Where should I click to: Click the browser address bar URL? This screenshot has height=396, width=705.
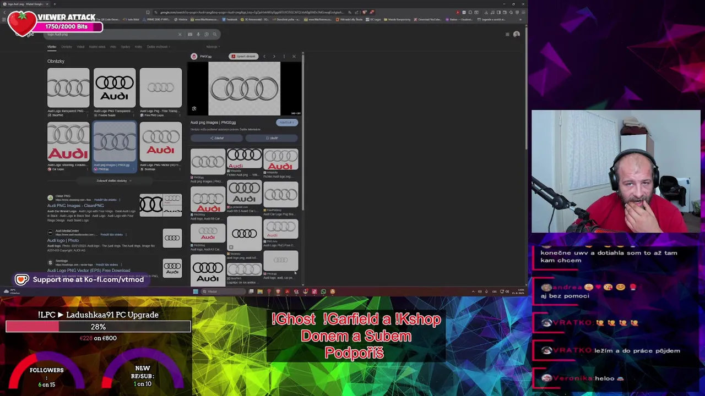(x=251, y=12)
